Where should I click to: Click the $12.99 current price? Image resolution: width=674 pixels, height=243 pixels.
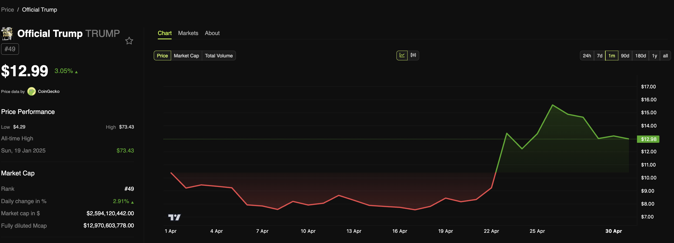click(x=25, y=71)
